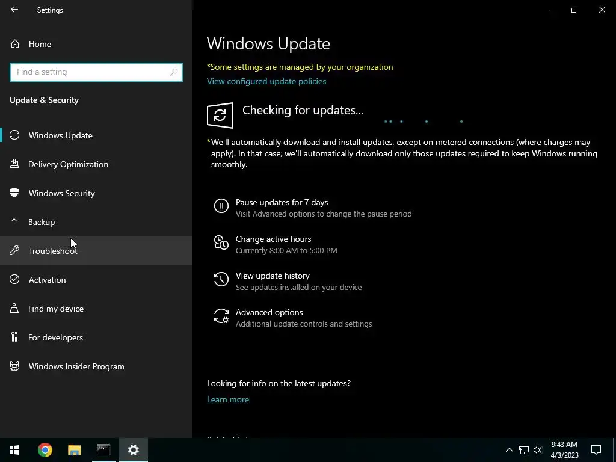Select Find my device
The height and width of the screenshot is (462, 616).
click(x=96, y=309)
